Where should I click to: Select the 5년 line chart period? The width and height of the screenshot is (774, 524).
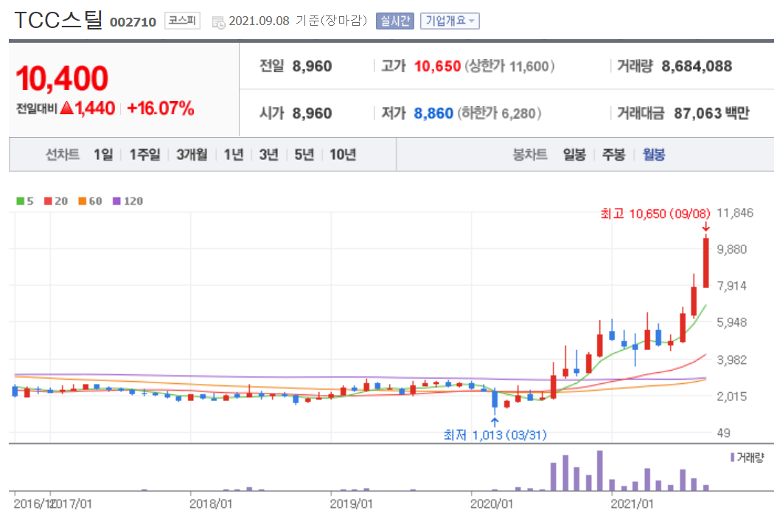tap(304, 155)
